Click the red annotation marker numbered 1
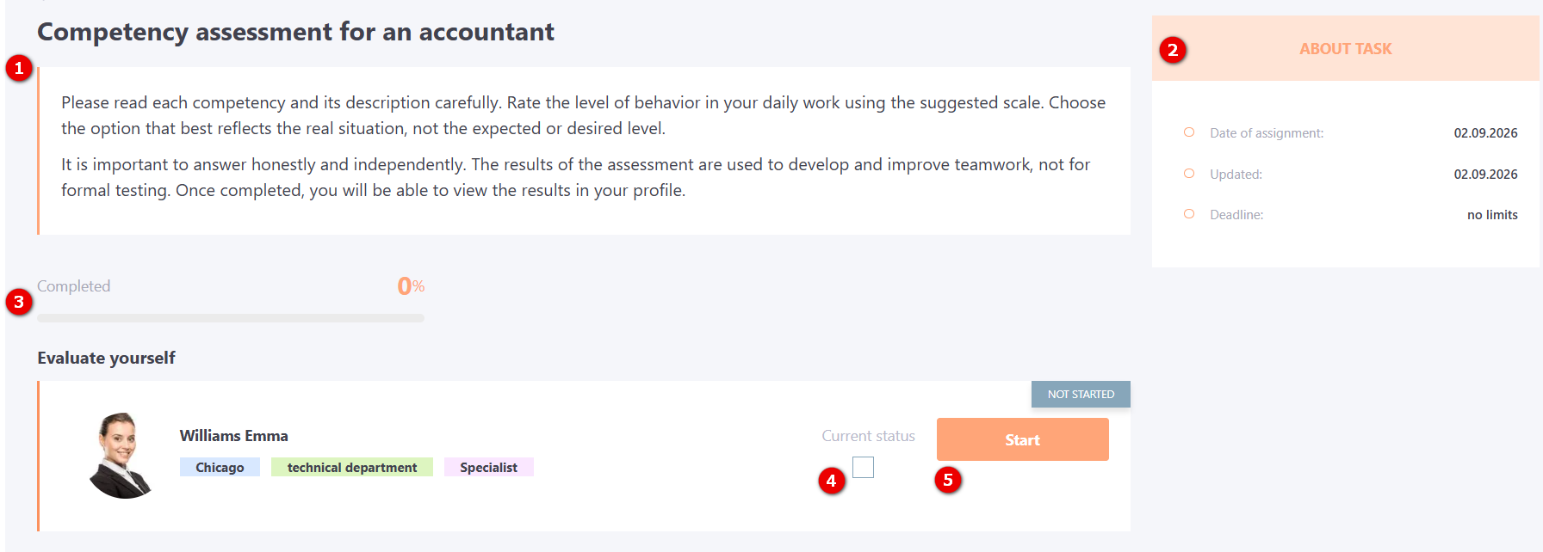This screenshot has width=1543, height=552. pyautogui.click(x=19, y=68)
